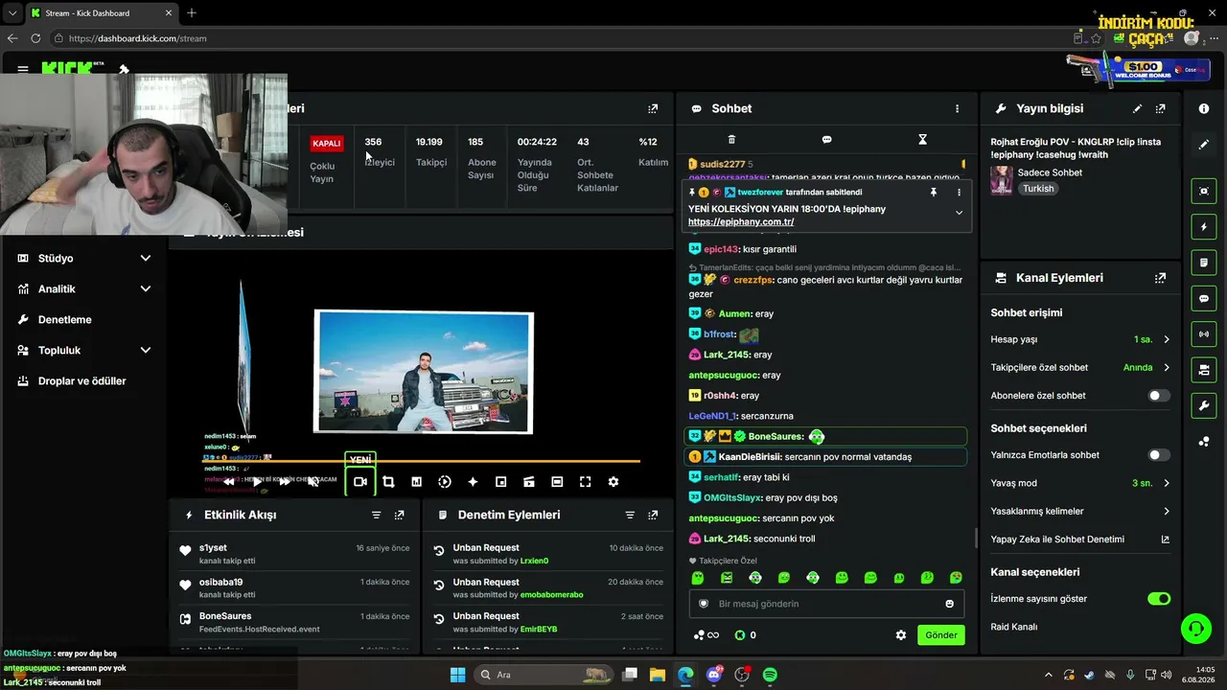Click the stream preview thumbnail image

(x=424, y=372)
